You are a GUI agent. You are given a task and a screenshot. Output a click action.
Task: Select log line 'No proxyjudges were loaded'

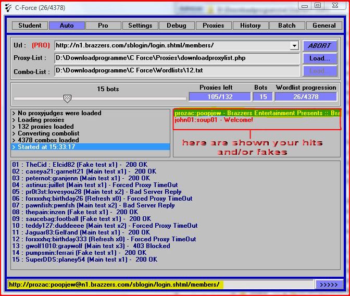tap(91, 113)
